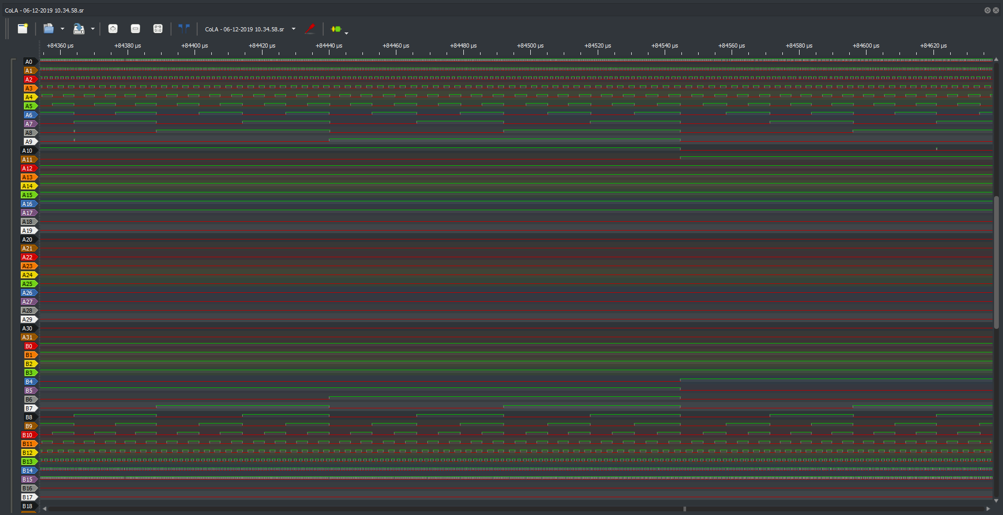The width and height of the screenshot is (1003, 515).
Task: Select the A9 channel label
Action: click(30, 142)
